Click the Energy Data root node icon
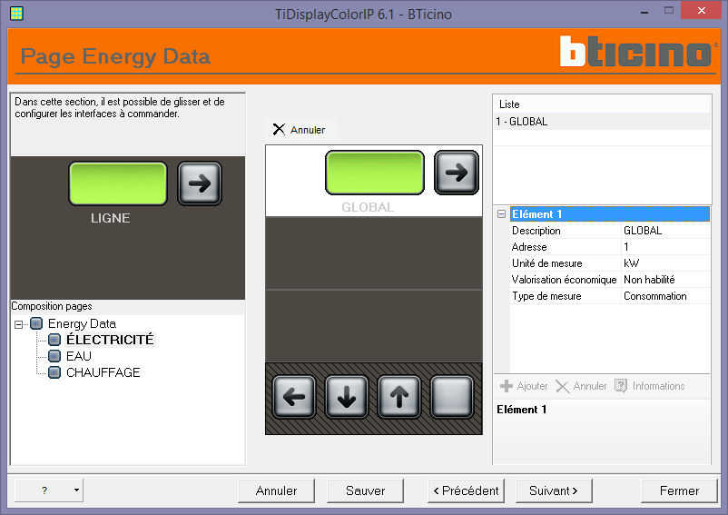The image size is (728, 515). [x=36, y=323]
